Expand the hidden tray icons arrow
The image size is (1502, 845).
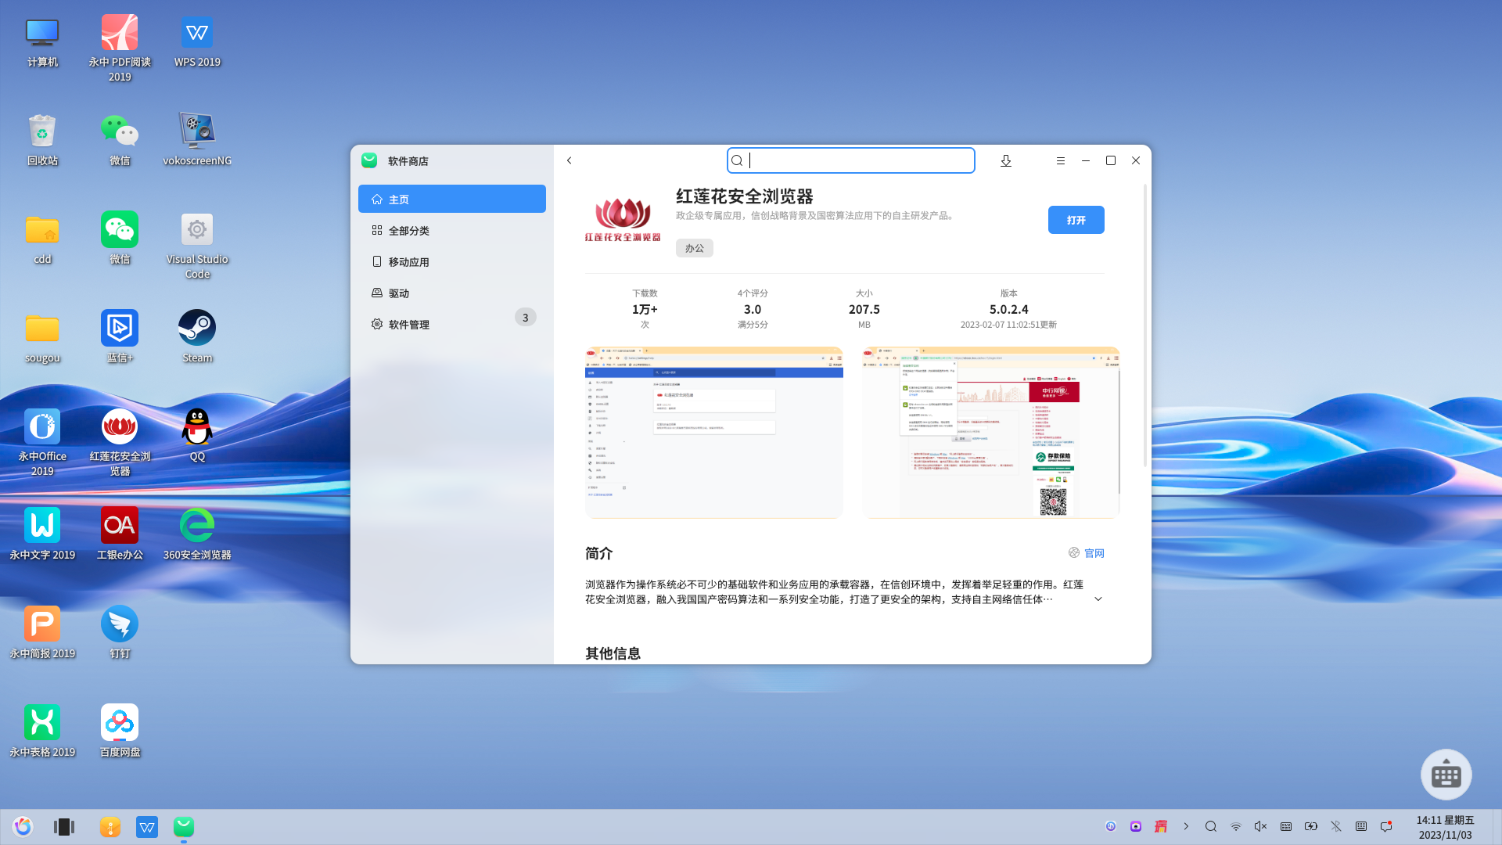pos(1186,826)
